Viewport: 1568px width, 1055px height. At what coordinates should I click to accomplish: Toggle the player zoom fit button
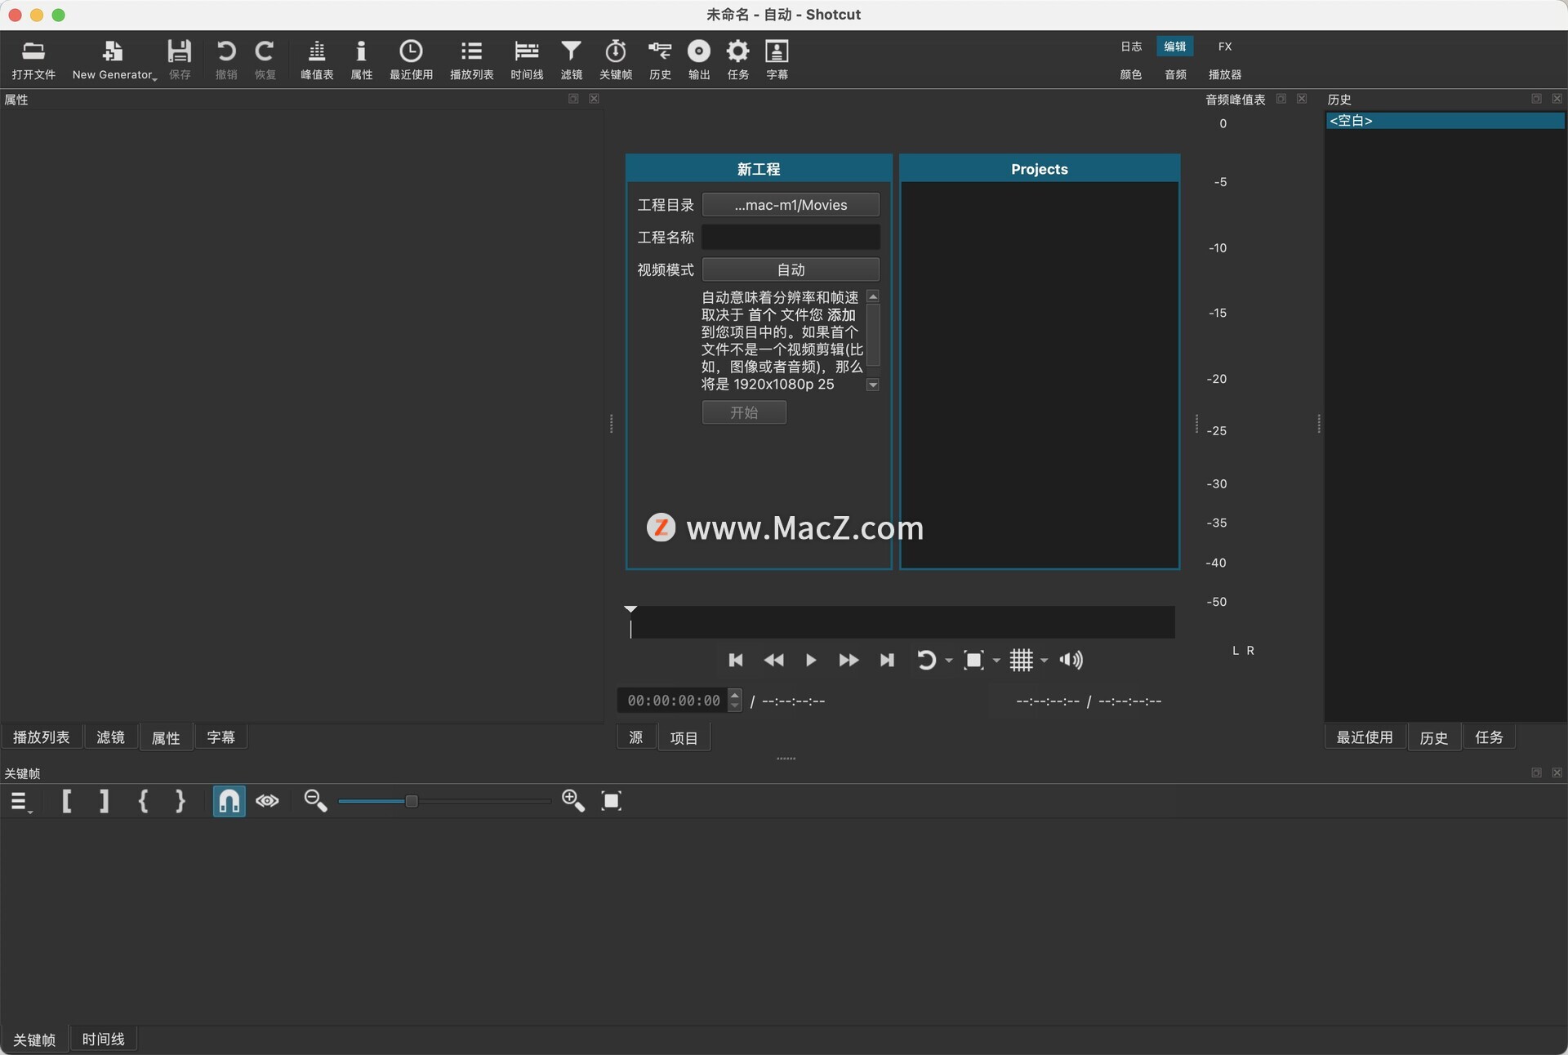tap(973, 660)
